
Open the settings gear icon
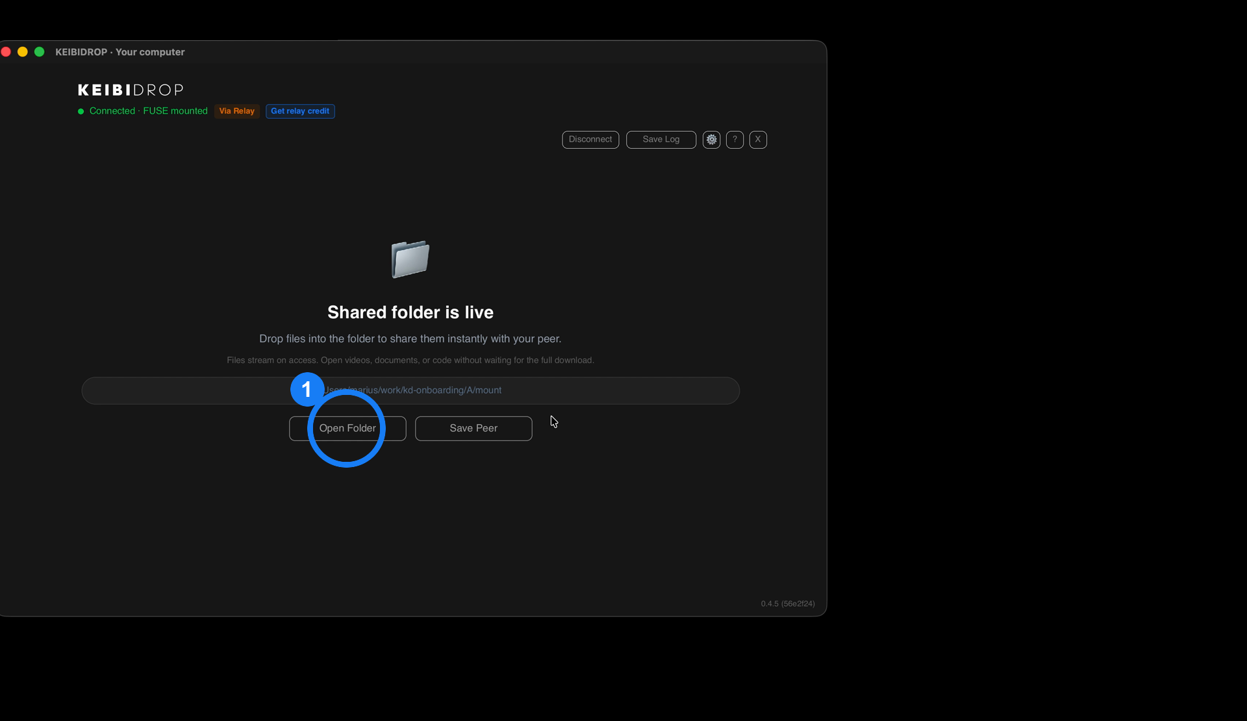pos(711,140)
